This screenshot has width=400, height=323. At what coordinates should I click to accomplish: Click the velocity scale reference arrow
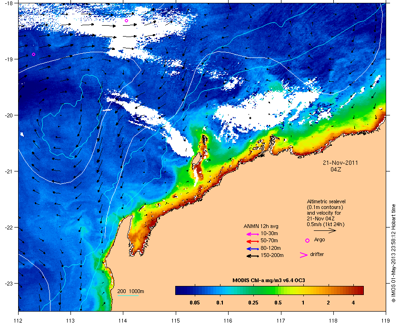325,231
